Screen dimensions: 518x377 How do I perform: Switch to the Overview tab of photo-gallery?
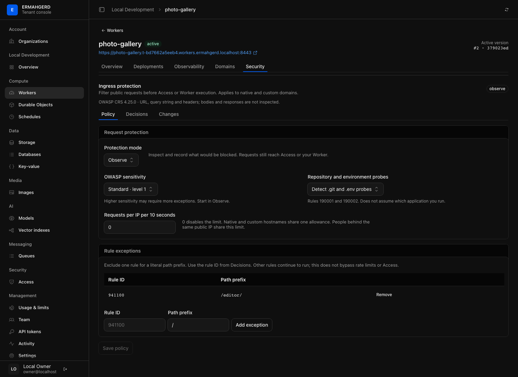coord(112,66)
